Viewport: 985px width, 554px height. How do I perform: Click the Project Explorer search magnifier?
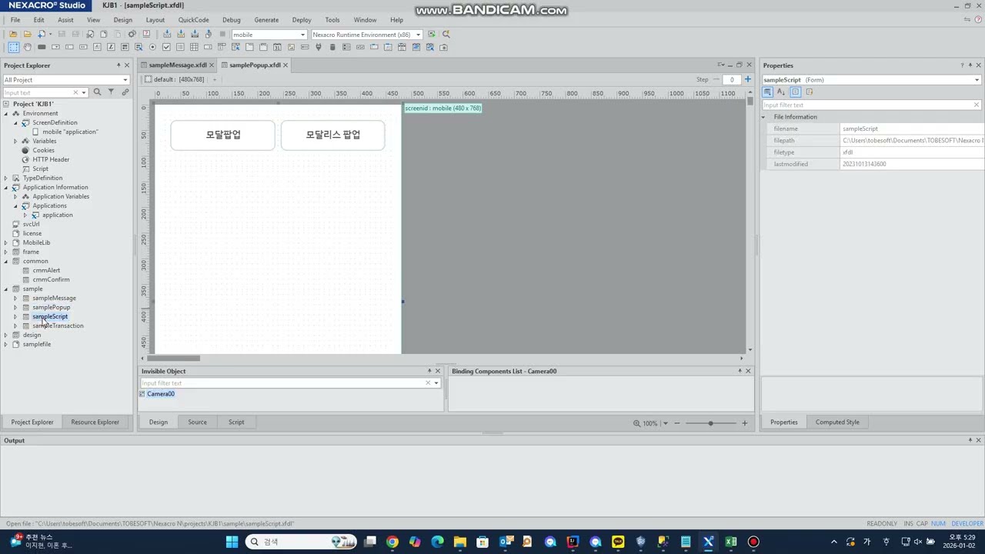pyautogui.click(x=97, y=92)
